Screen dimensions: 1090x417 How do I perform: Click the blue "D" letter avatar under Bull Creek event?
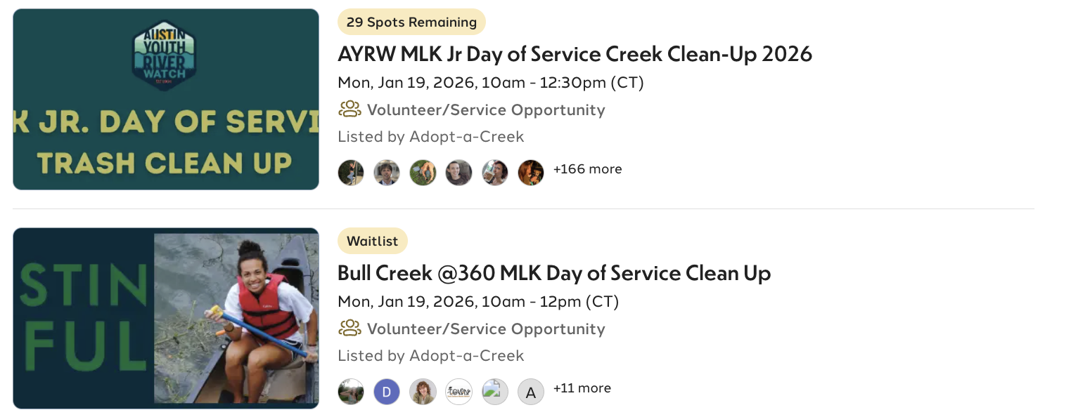[386, 391]
